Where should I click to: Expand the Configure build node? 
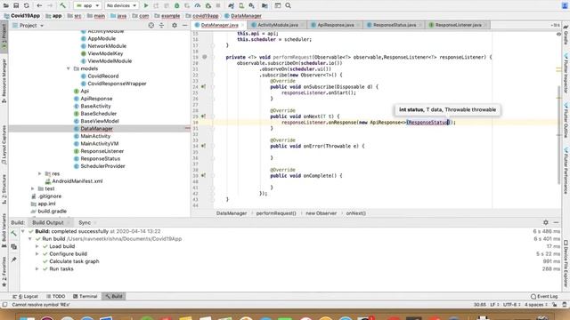[x=37, y=254]
